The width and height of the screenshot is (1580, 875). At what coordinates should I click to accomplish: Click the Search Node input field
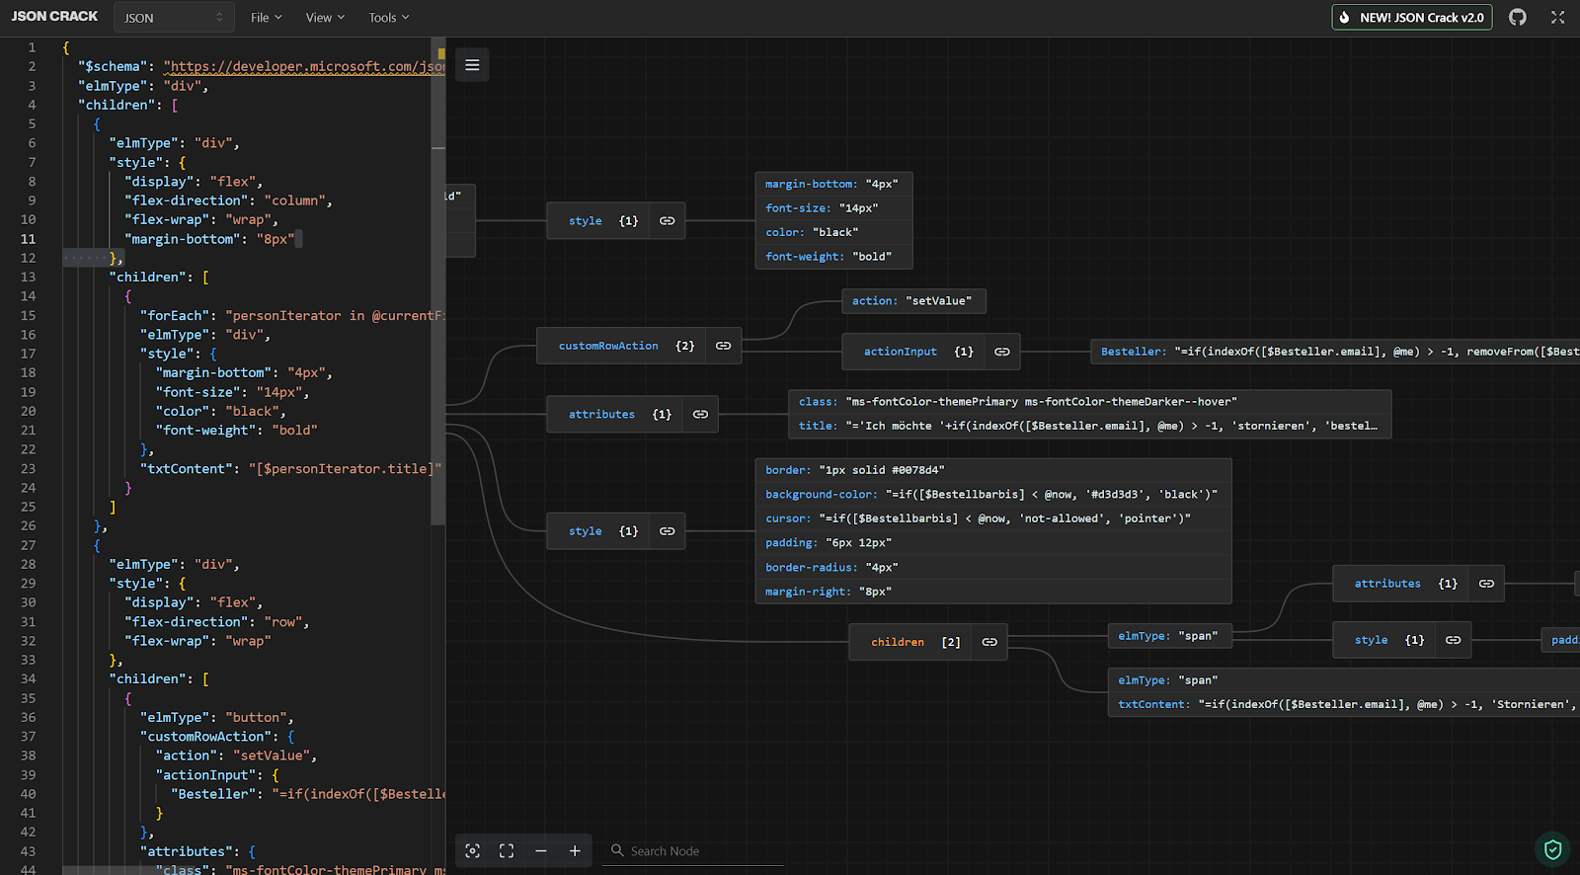[x=693, y=851]
